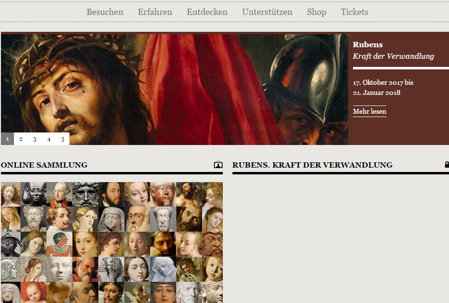Select the baby face thumbnail in collection grid
Image resolution: width=449 pixels, height=303 pixels.
(x=33, y=292)
